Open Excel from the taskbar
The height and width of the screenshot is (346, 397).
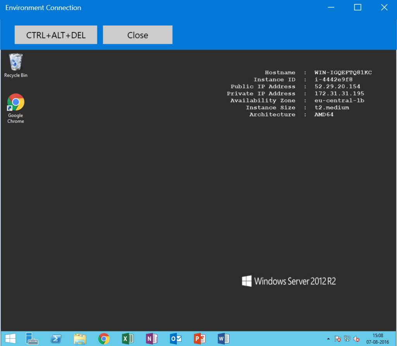[128, 339]
